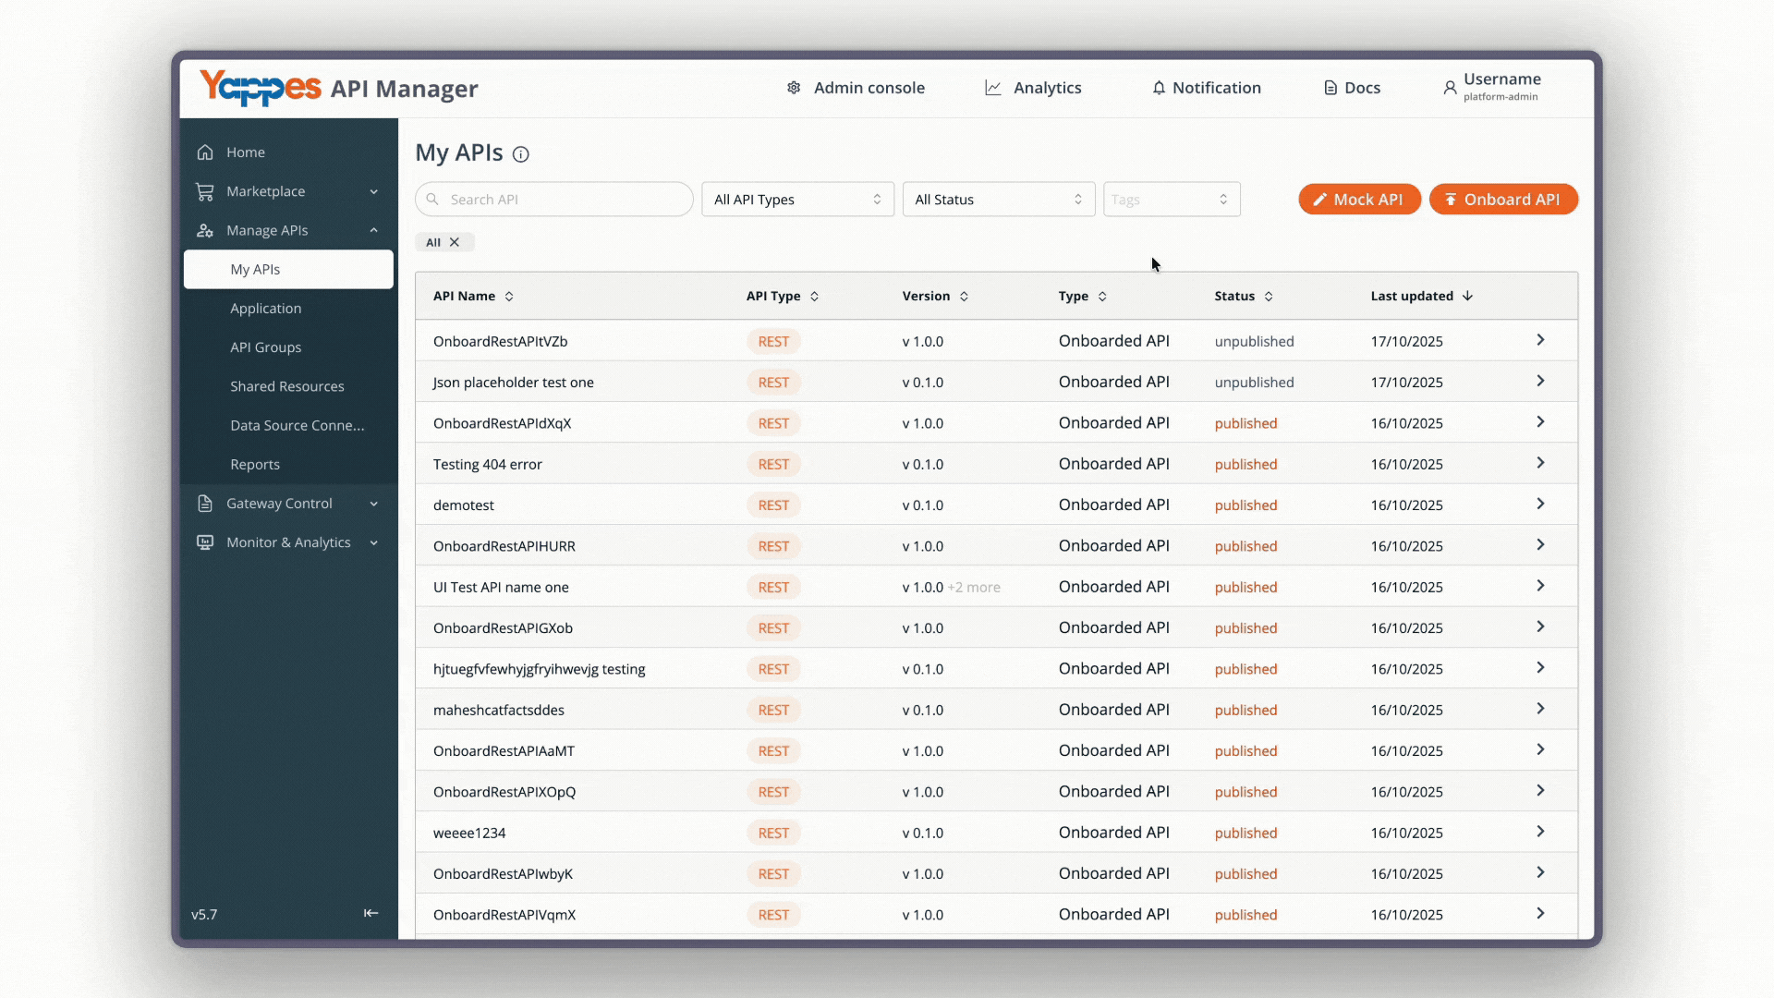This screenshot has height=998, width=1774.
Task: Toggle Last updated sort arrow
Action: tap(1467, 296)
